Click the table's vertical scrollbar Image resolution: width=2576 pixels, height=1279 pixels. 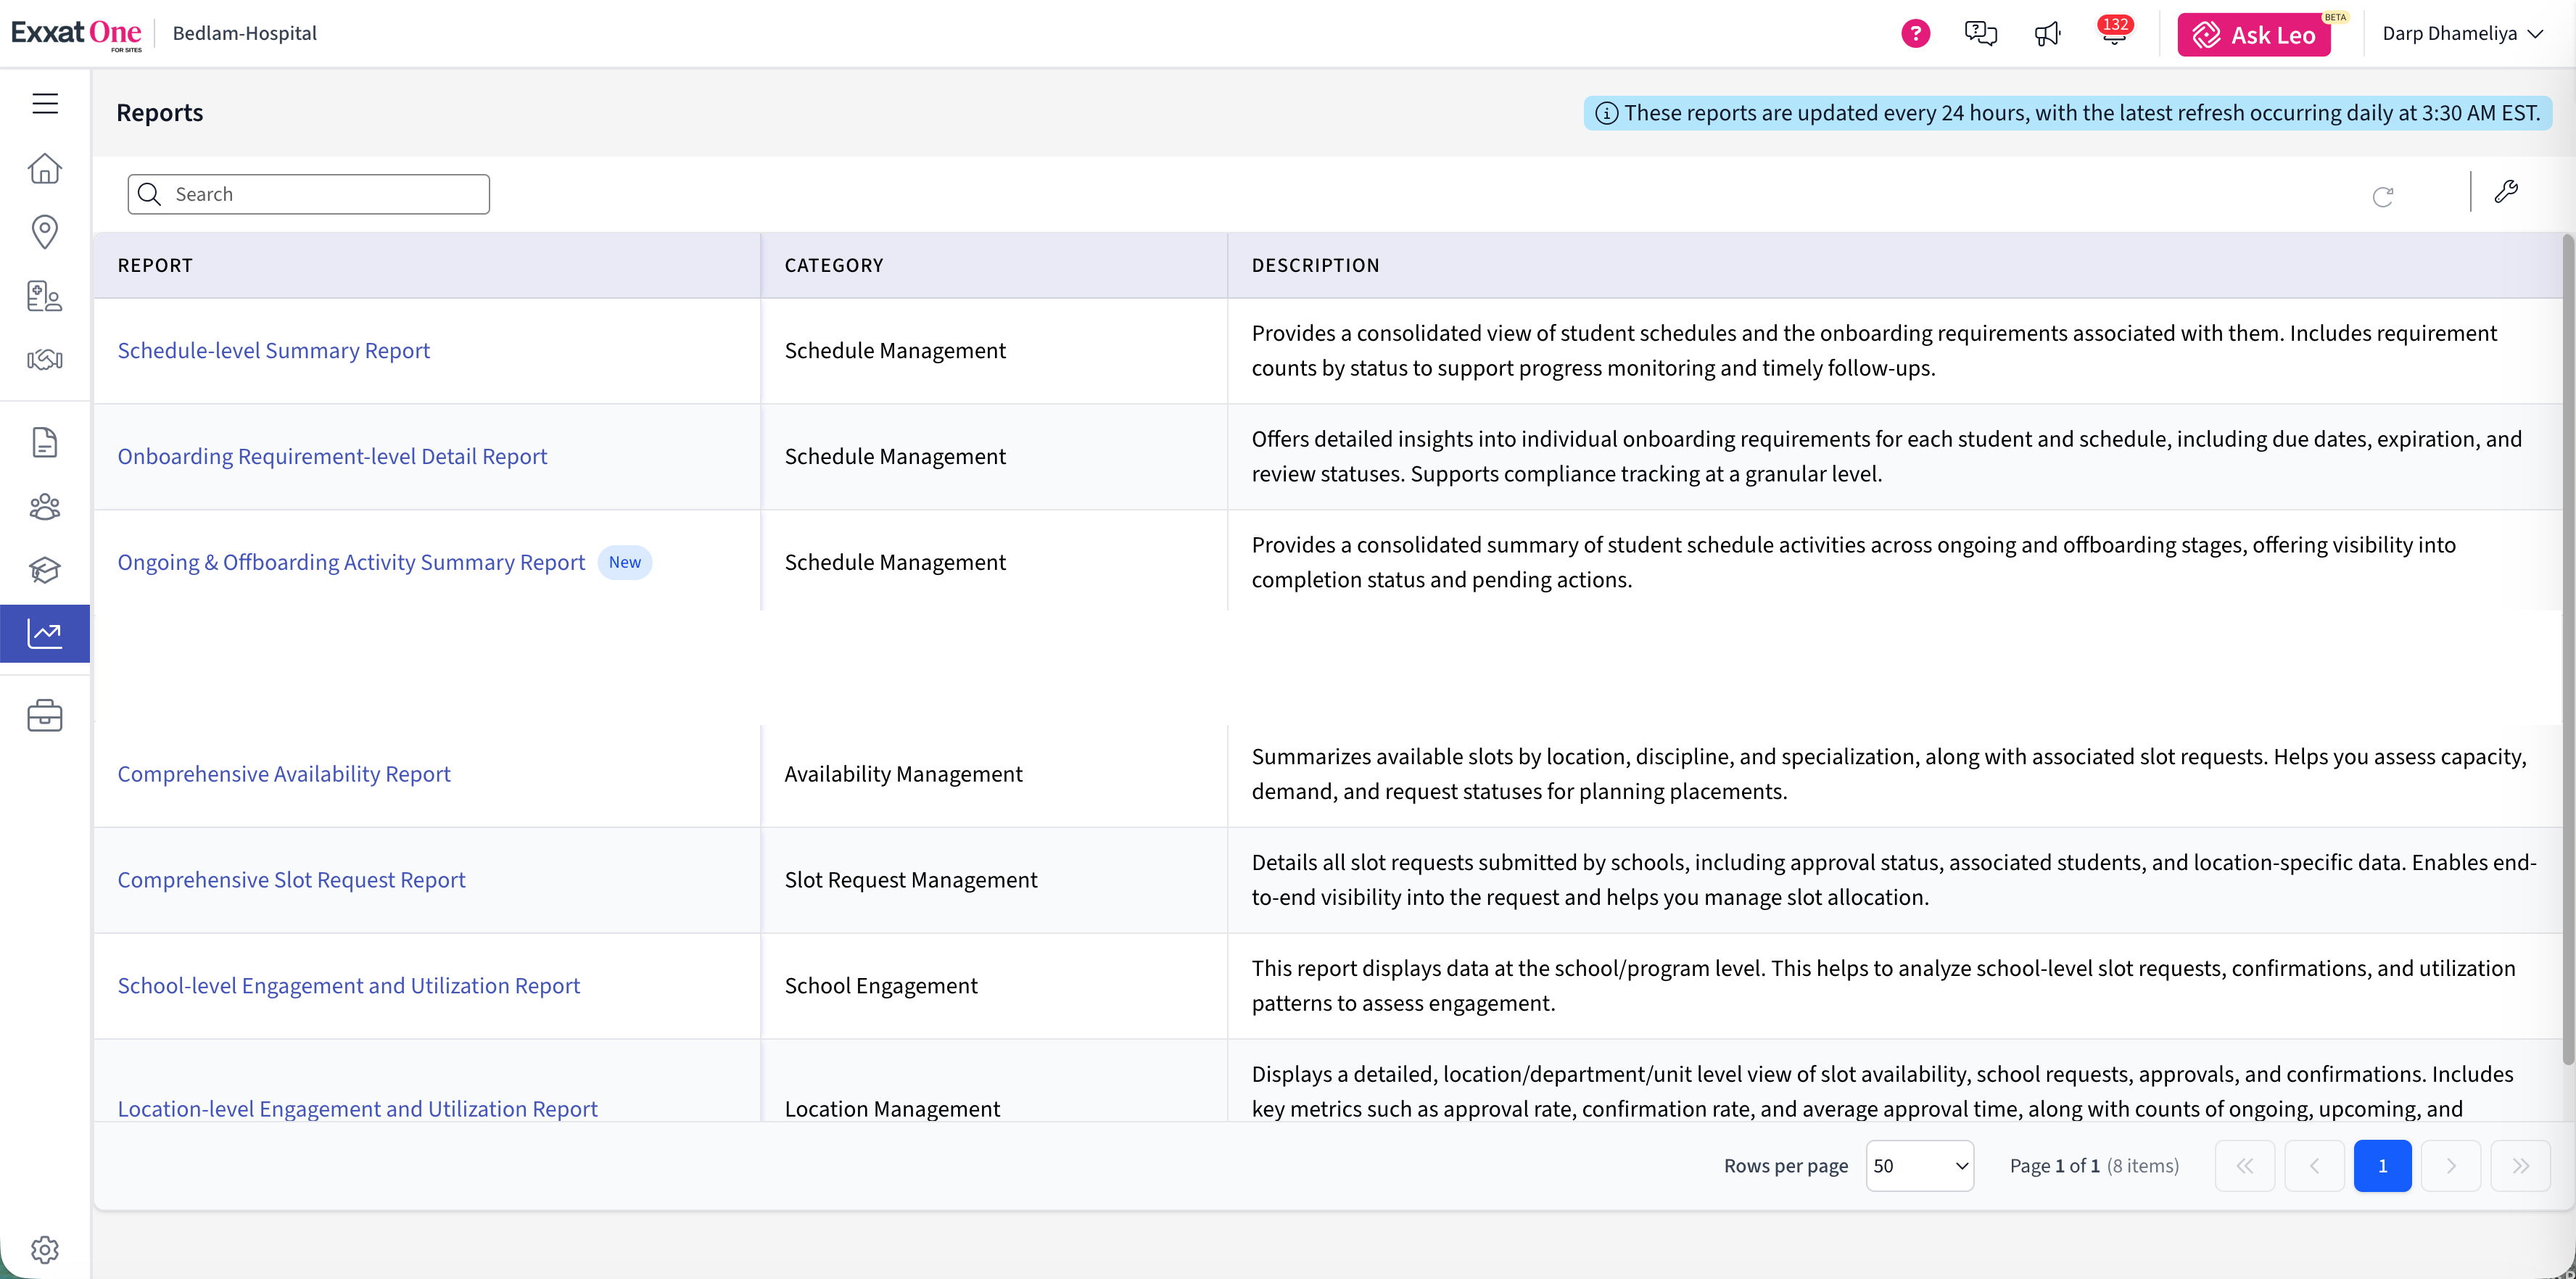[2567, 650]
